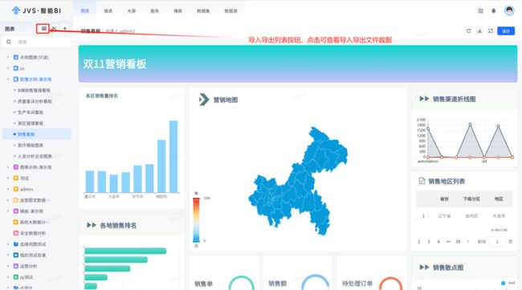Click the cs folder icon
522x290 pixels.
(x=15, y=68)
